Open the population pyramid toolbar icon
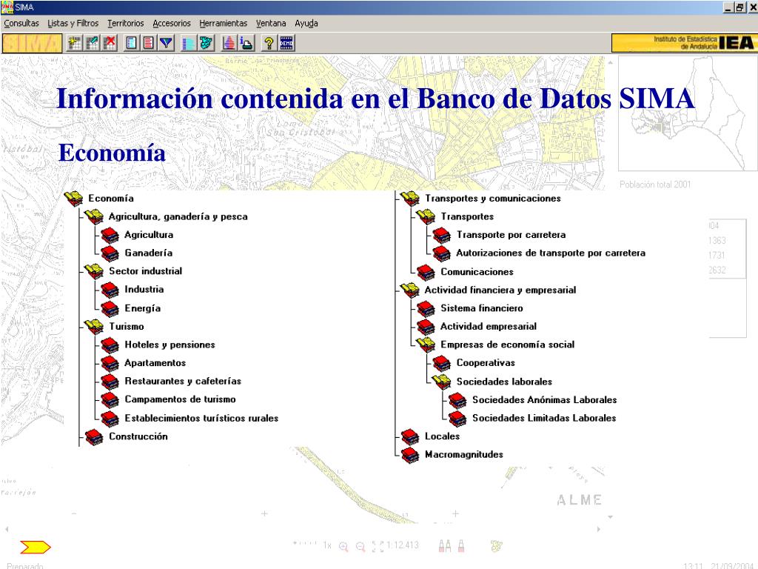 point(229,43)
